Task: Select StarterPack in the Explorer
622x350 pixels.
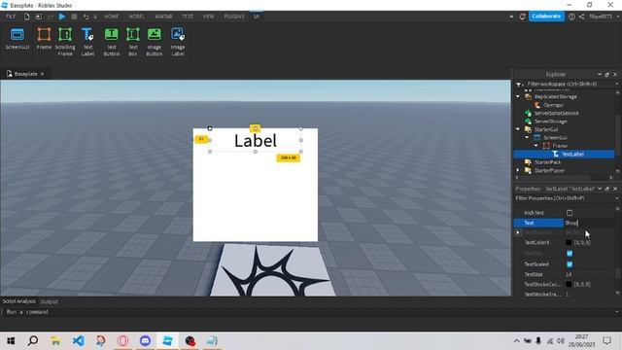Action: 547,162
